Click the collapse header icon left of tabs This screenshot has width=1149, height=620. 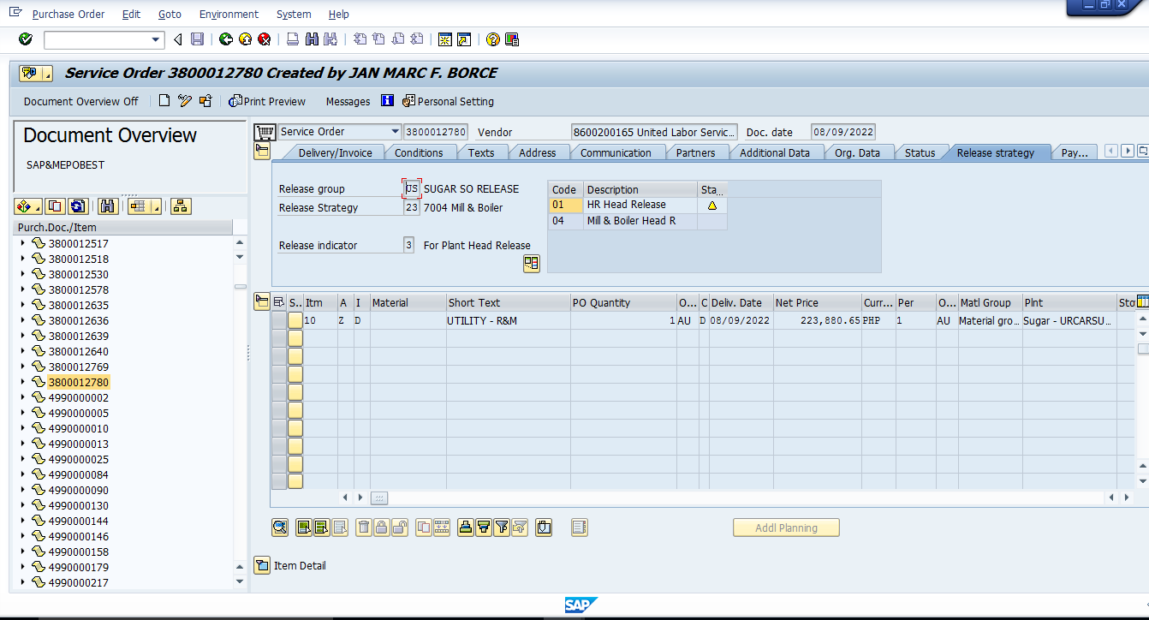point(262,152)
